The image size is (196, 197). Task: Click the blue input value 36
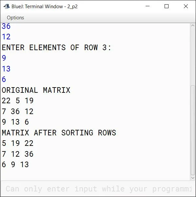pos(6,26)
